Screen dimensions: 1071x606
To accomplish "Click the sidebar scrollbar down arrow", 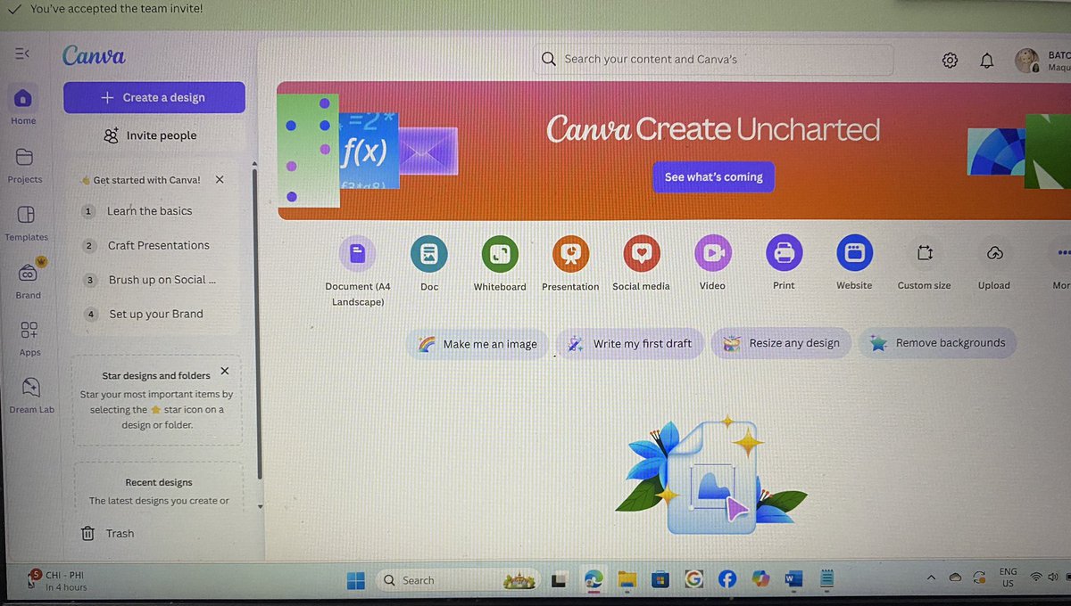I will [260, 506].
